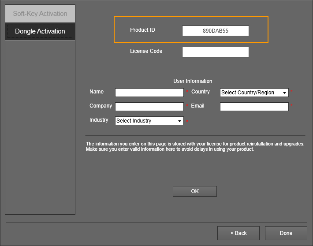
Task: Click the License Code label
Action: [x=146, y=51]
